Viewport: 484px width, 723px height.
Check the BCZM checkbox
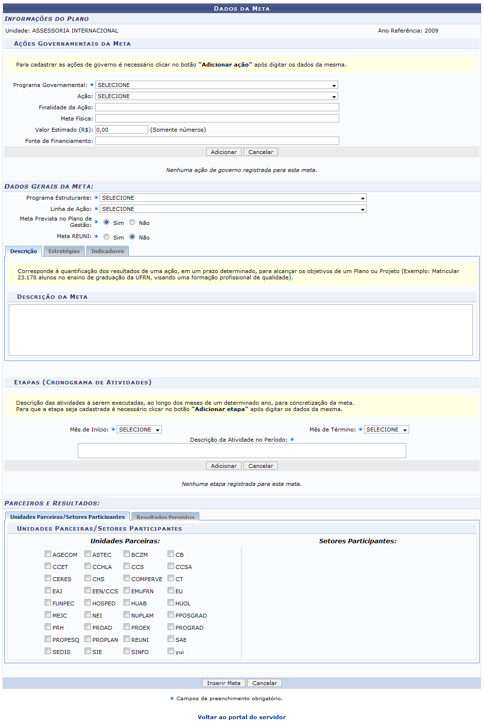[x=126, y=553]
